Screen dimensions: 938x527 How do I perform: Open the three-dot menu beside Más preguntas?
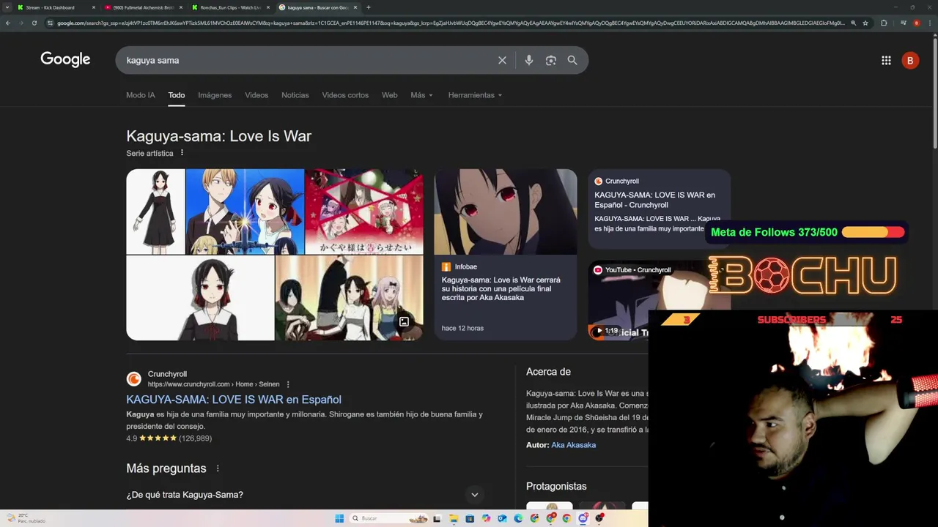point(218,468)
